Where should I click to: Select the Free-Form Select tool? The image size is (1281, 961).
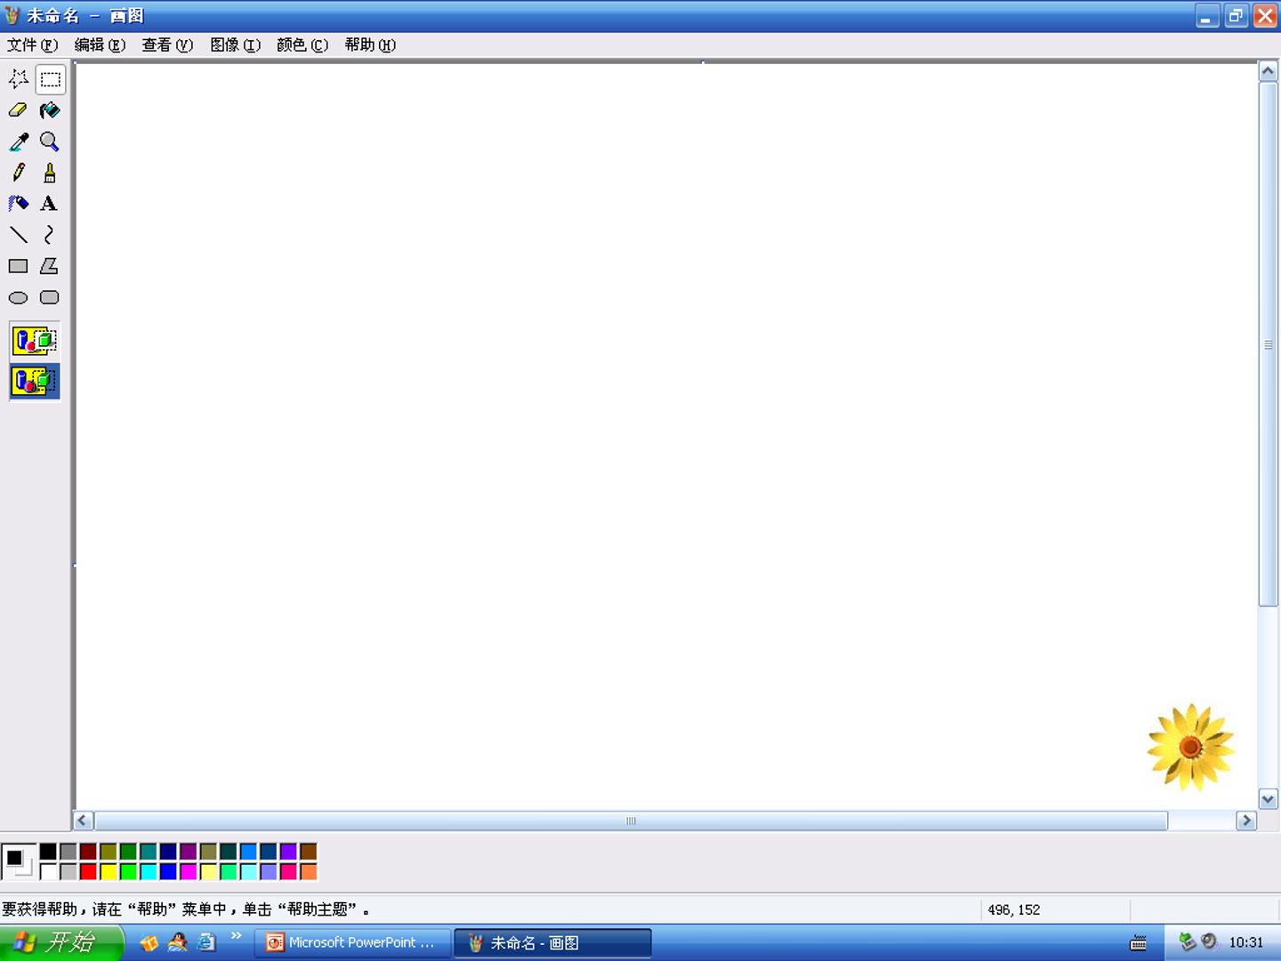tap(18, 79)
